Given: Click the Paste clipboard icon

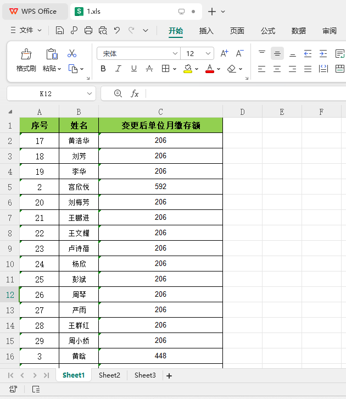Looking at the screenshot, I should pos(52,54).
